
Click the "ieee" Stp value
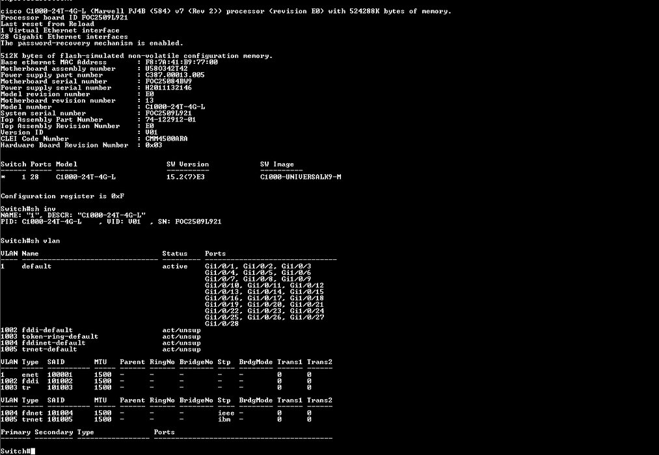tap(226, 413)
